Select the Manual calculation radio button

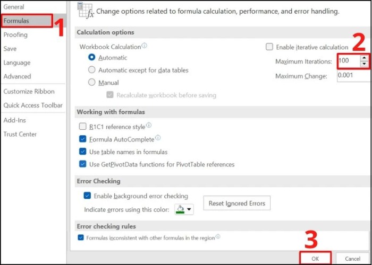click(92, 83)
